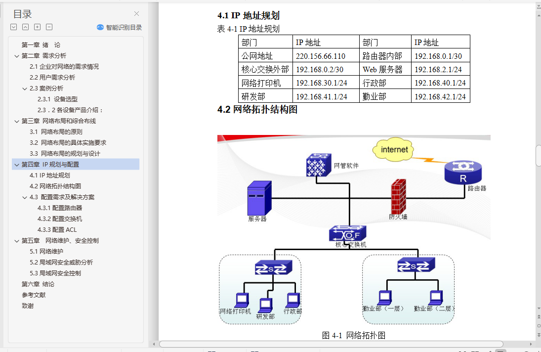Go to 3.3 网络布局的规划与设计

pyautogui.click(x=65, y=154)
